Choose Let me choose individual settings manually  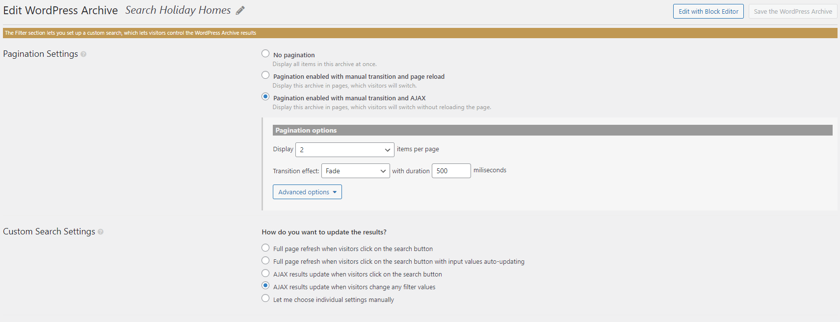pyautogui.click(x=265, y=298)
